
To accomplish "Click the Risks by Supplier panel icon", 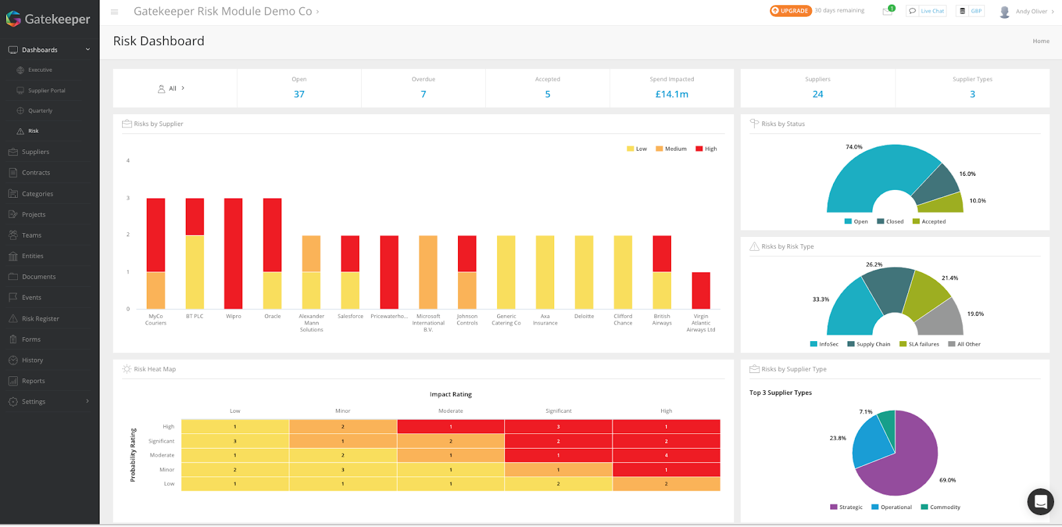I will tap(127, 123).
